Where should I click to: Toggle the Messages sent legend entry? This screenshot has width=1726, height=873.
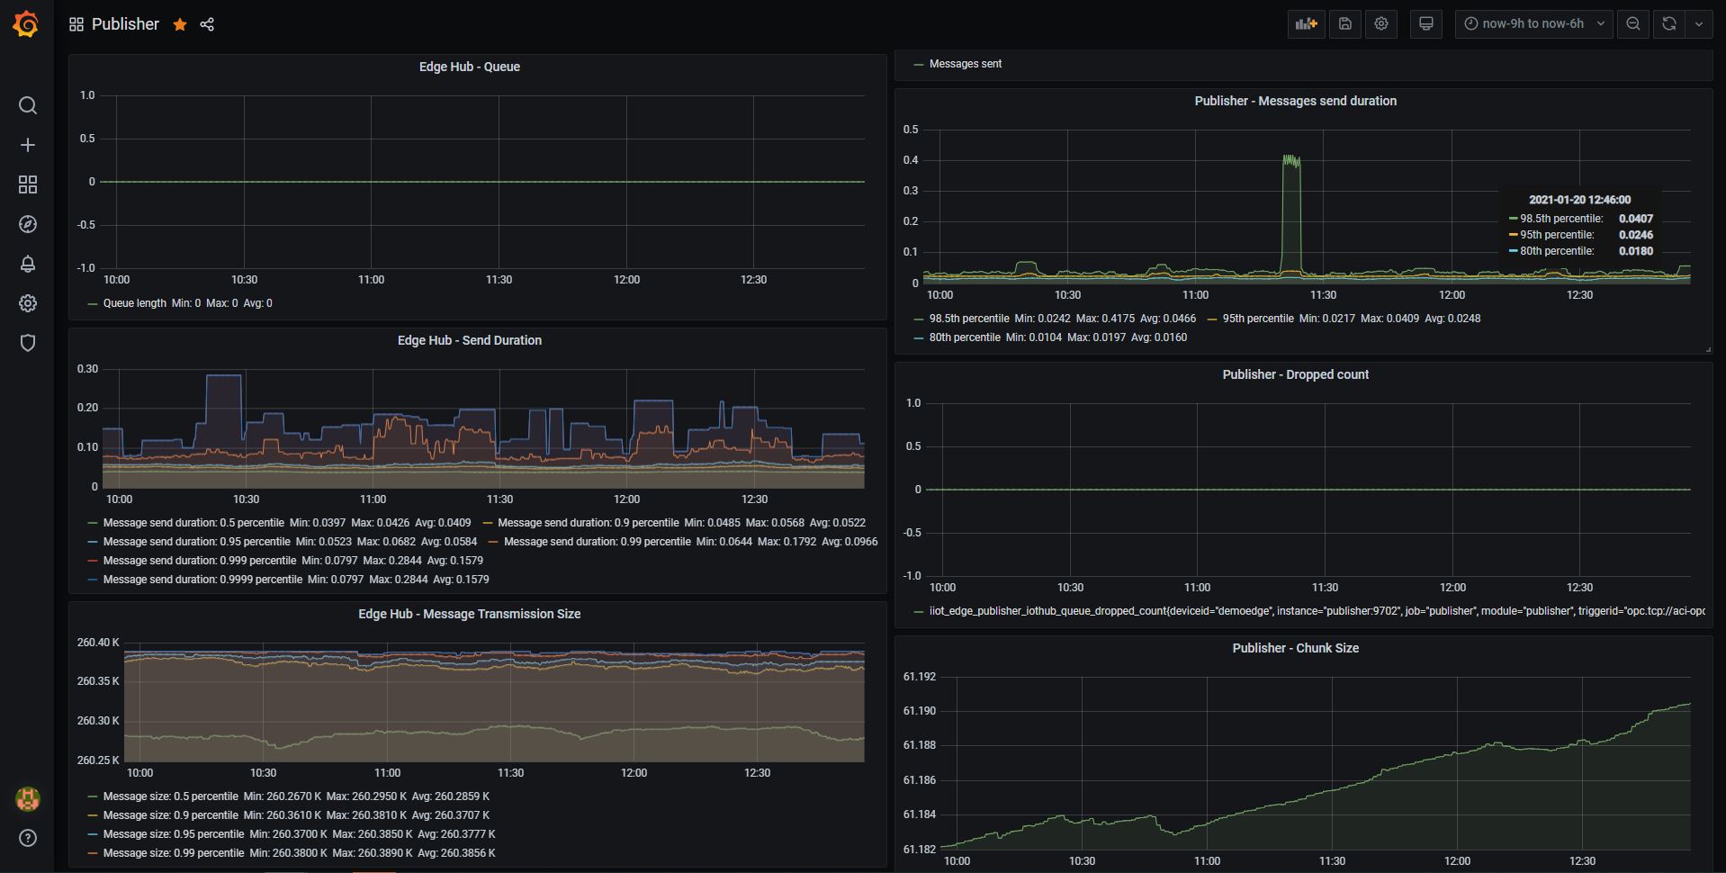click(965, 64)
